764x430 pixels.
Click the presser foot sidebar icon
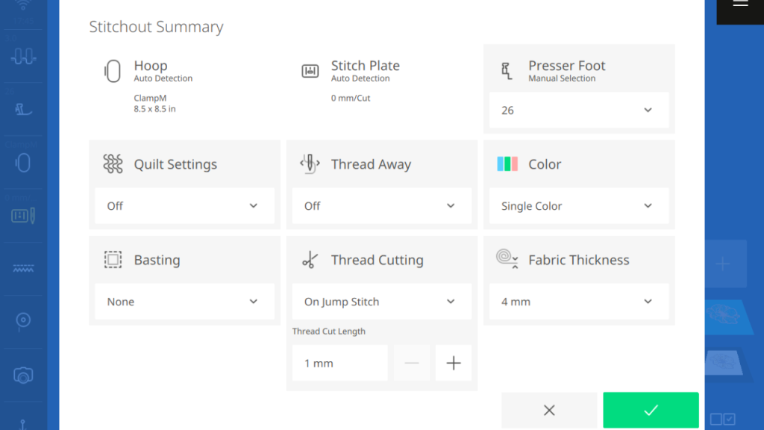[x=23, y=109]
